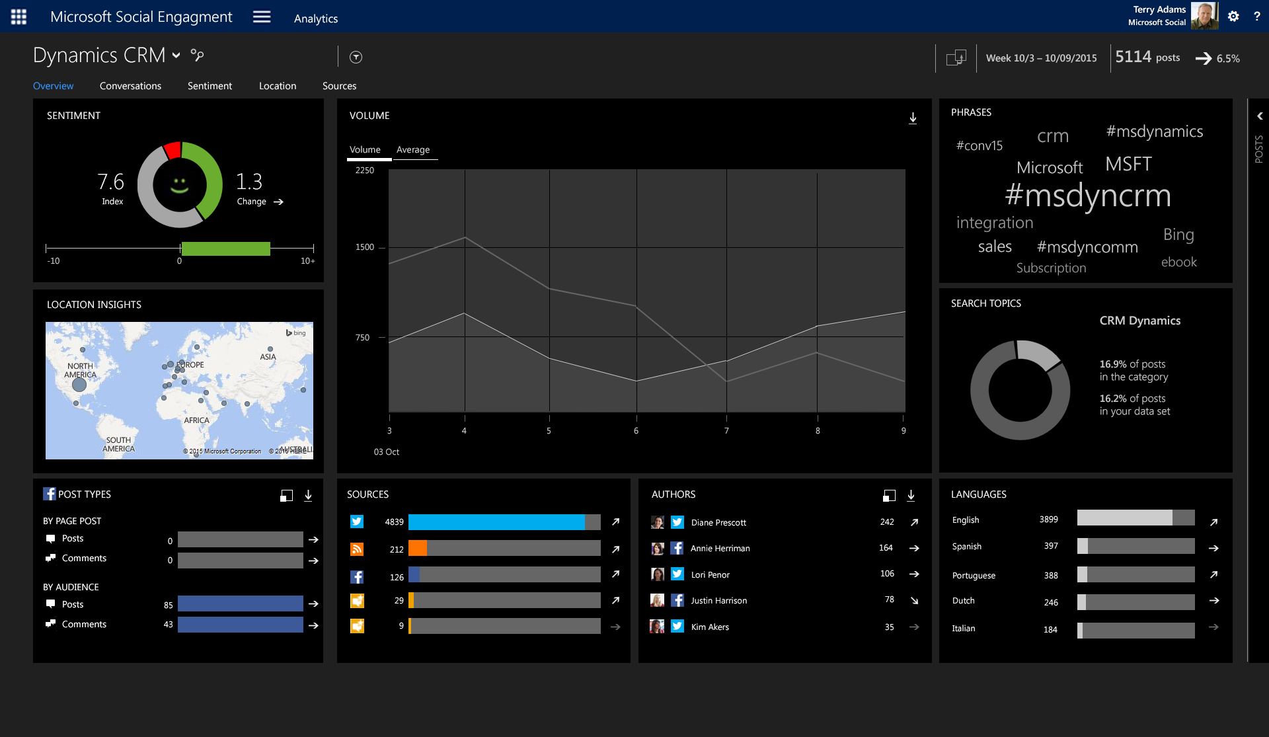Click arrow for By Page Post Comments
The image size is (1269, 737).
313,561
